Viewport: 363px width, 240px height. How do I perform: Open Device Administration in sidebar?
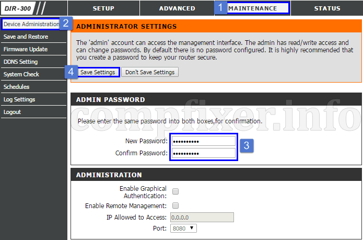coord(31,24)
